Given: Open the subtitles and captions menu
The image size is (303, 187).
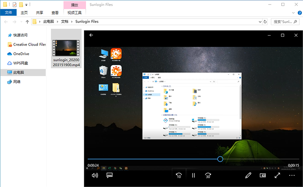Looking at the screenshot, I should point(109,175).
